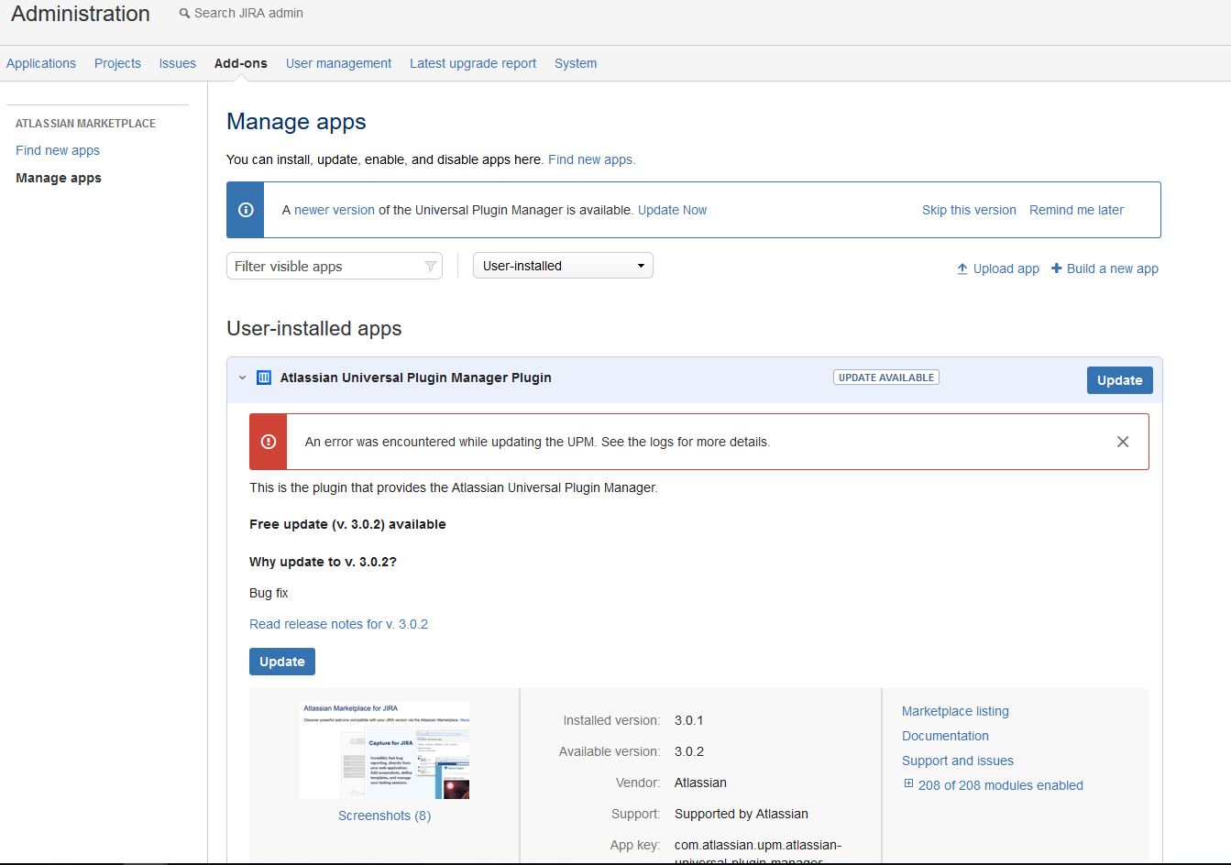
Task: Go to User management tab
Action: (338, 63)
